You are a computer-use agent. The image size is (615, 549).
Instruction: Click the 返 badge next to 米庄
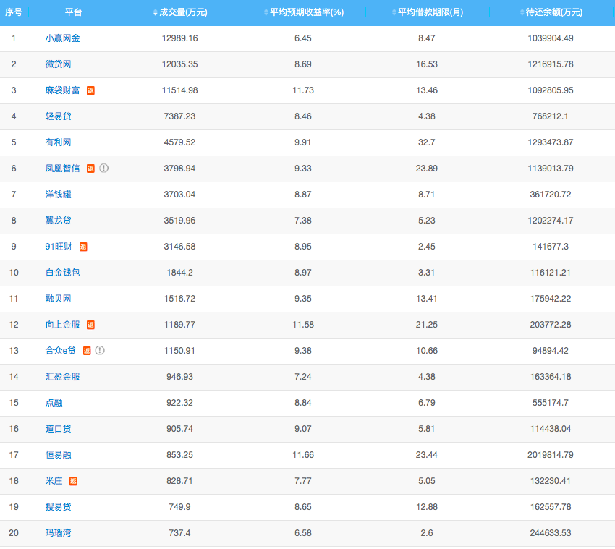click(73, 481)
